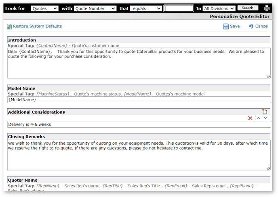Click the Cancel undo arrow icon

click(251, 27)
